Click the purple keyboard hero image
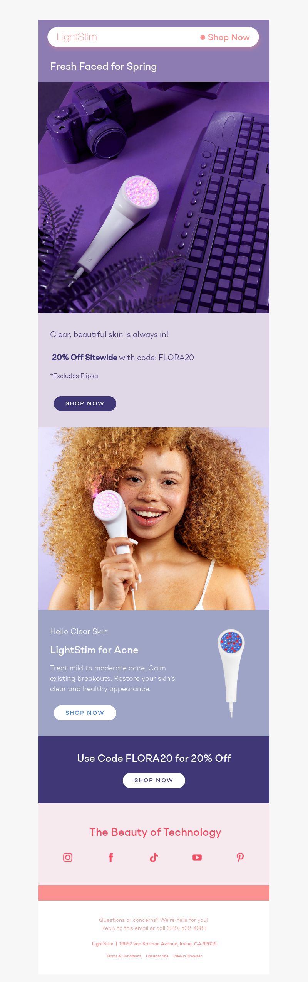The image size is (308, 982). [154, 197]
